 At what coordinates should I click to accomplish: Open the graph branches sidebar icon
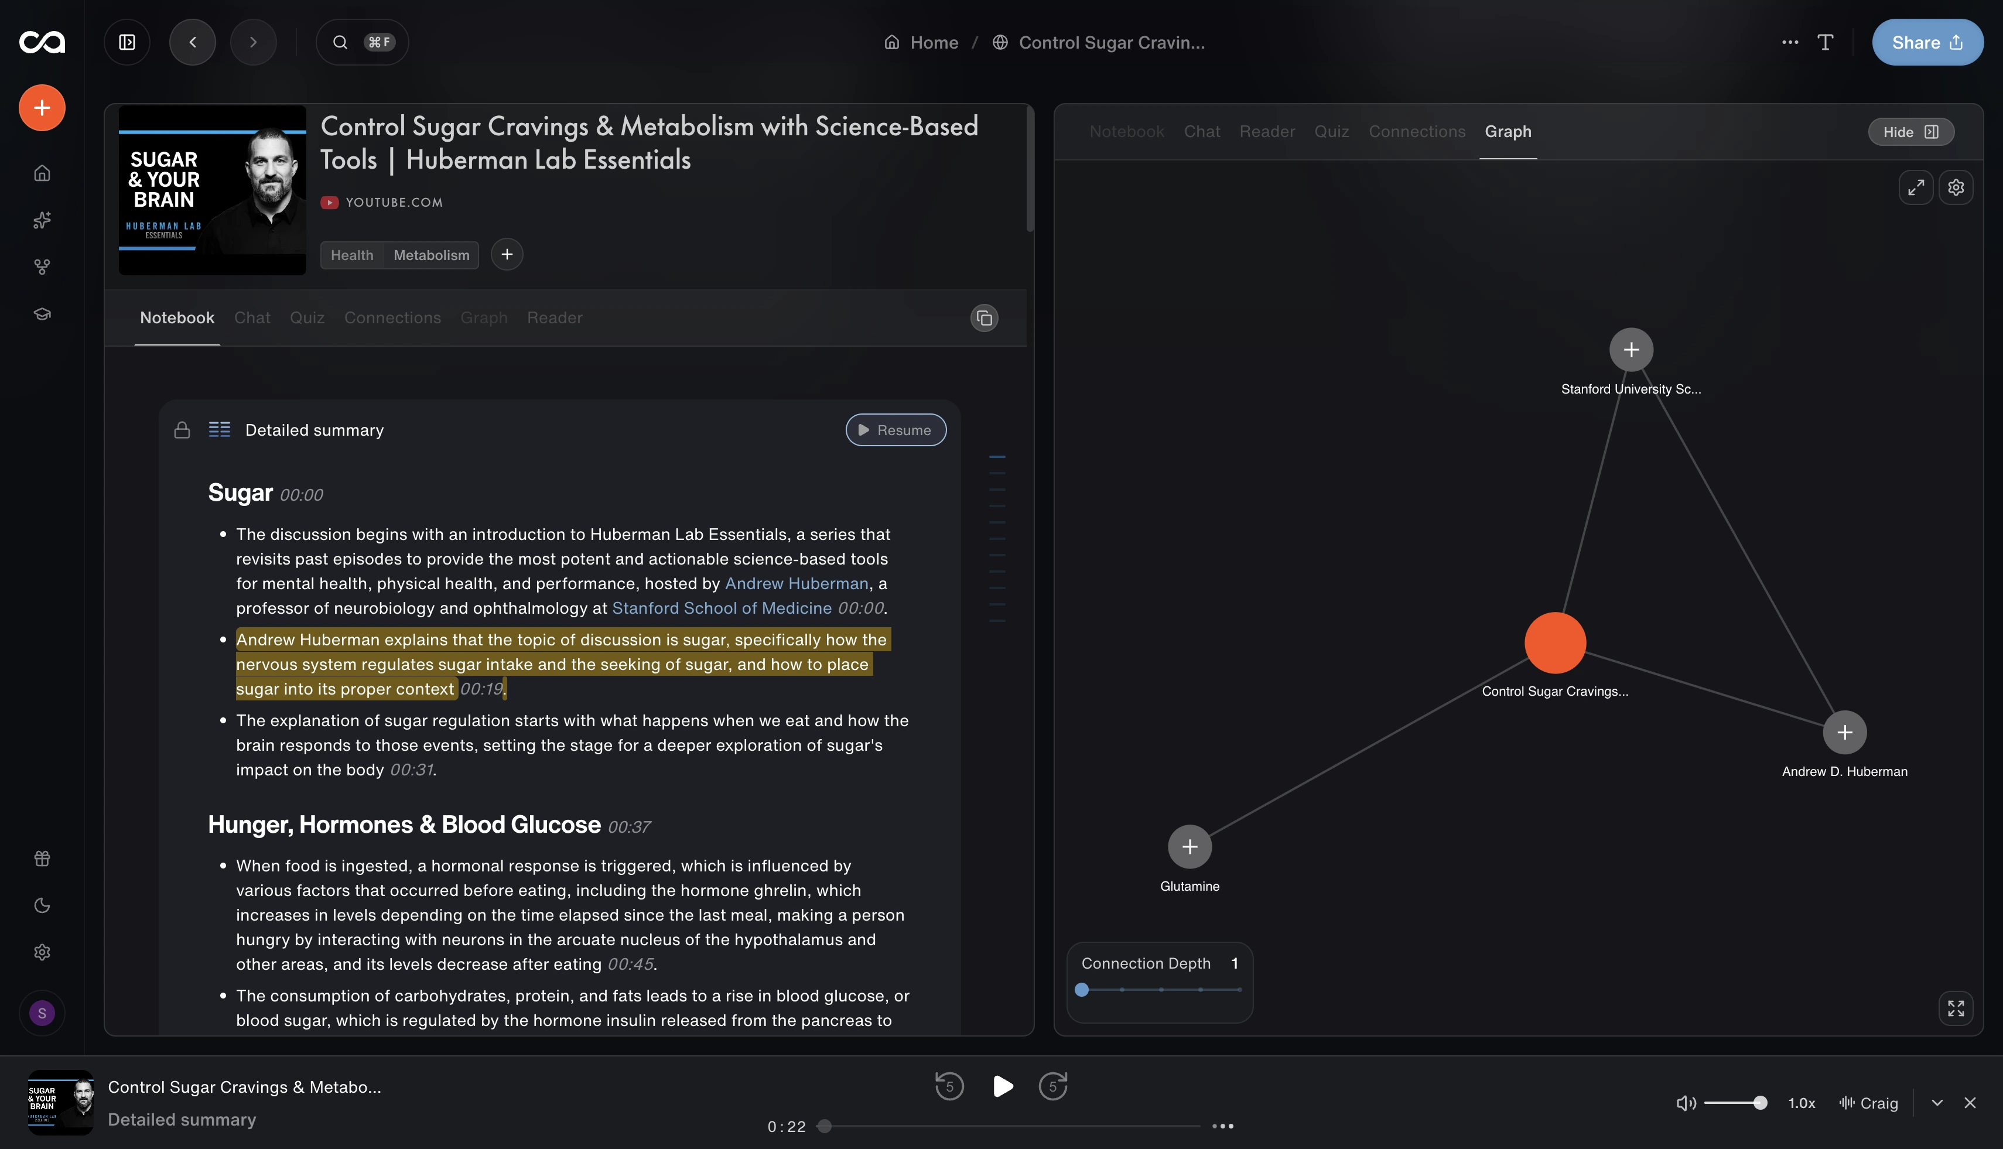42,266
